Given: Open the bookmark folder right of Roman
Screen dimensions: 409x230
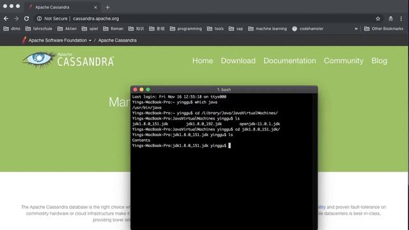Looking at the screenshot, I should tap(136, 29).
